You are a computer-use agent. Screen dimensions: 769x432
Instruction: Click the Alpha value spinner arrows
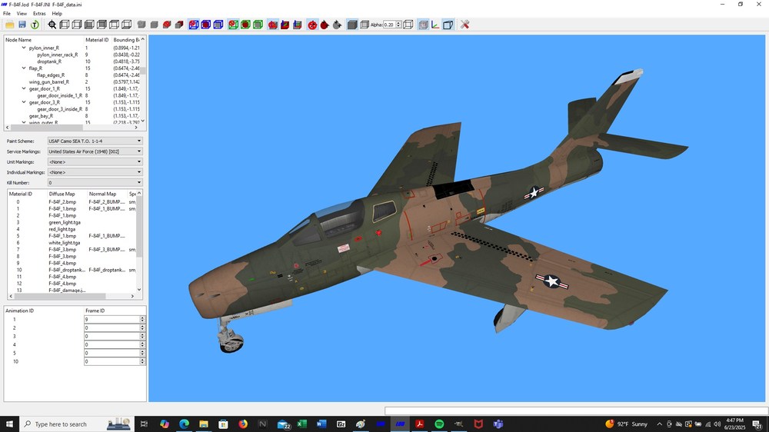point(398,25)
